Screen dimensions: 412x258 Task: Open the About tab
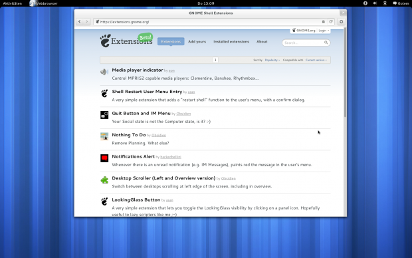pyautogui.click(x=262, y=41)
